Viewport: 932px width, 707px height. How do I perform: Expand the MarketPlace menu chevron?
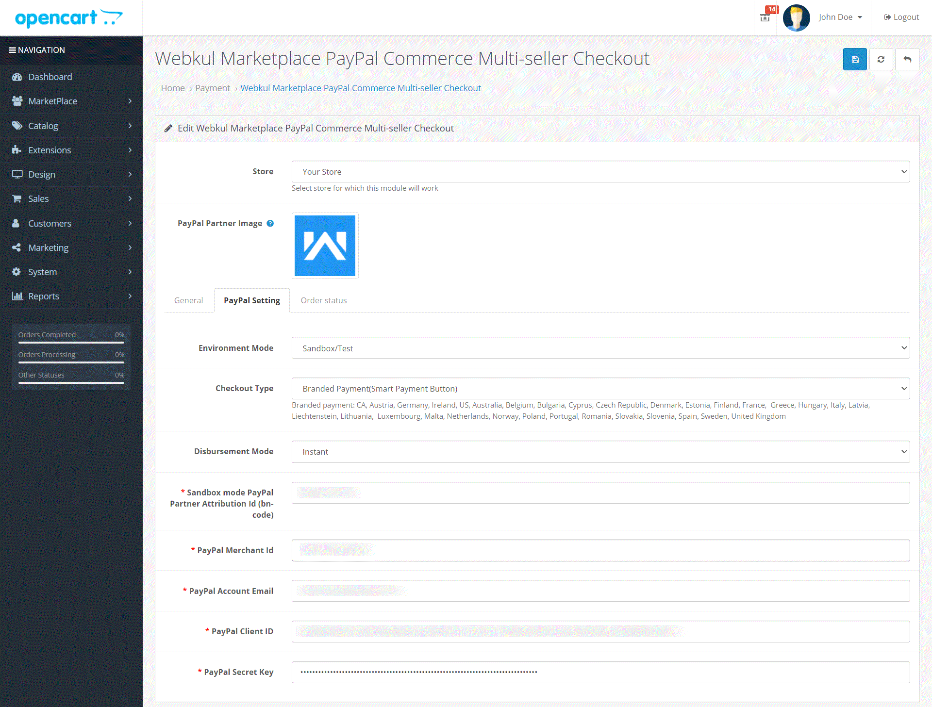point(130,101)
